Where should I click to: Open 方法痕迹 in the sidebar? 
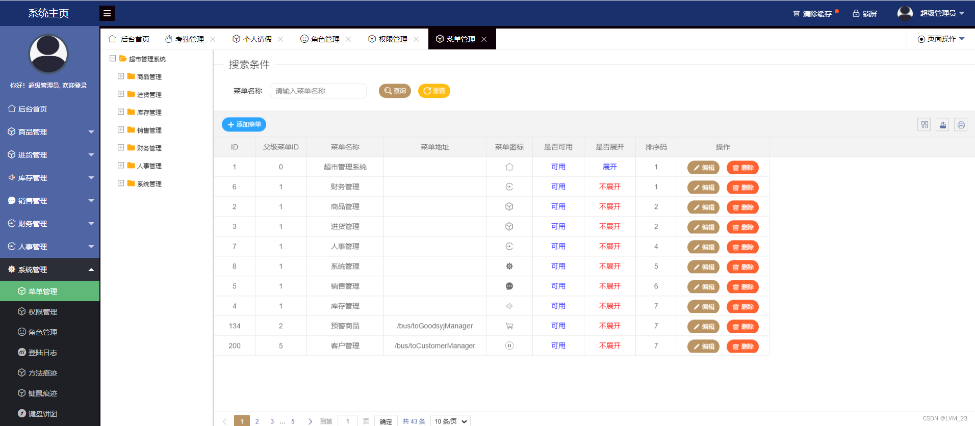(x=49, y=373)
